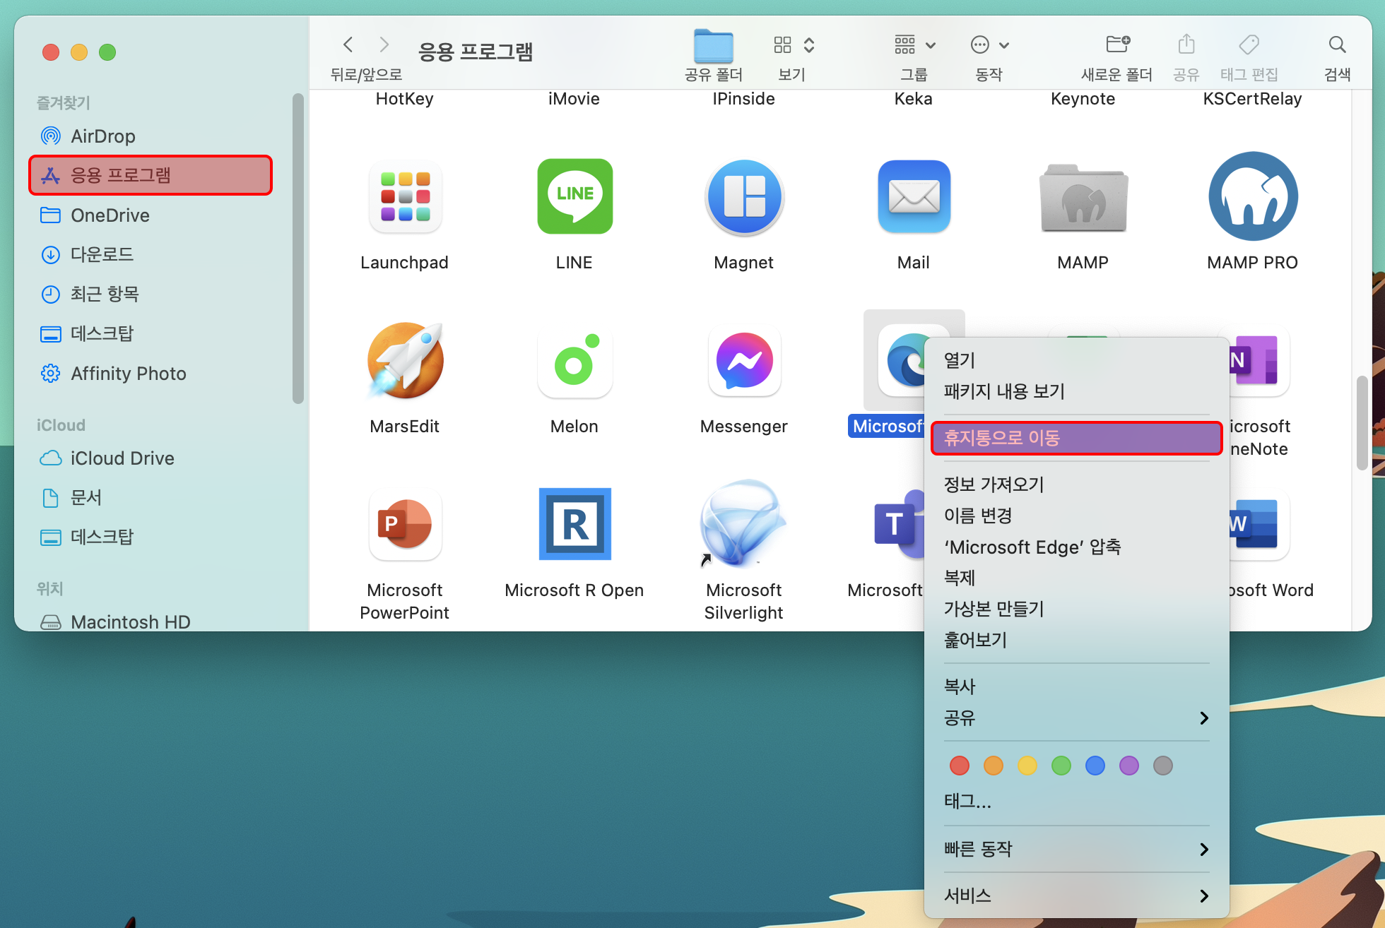
Task: Select the Microsoft Edge app icon
Action: tap(902, 361)
